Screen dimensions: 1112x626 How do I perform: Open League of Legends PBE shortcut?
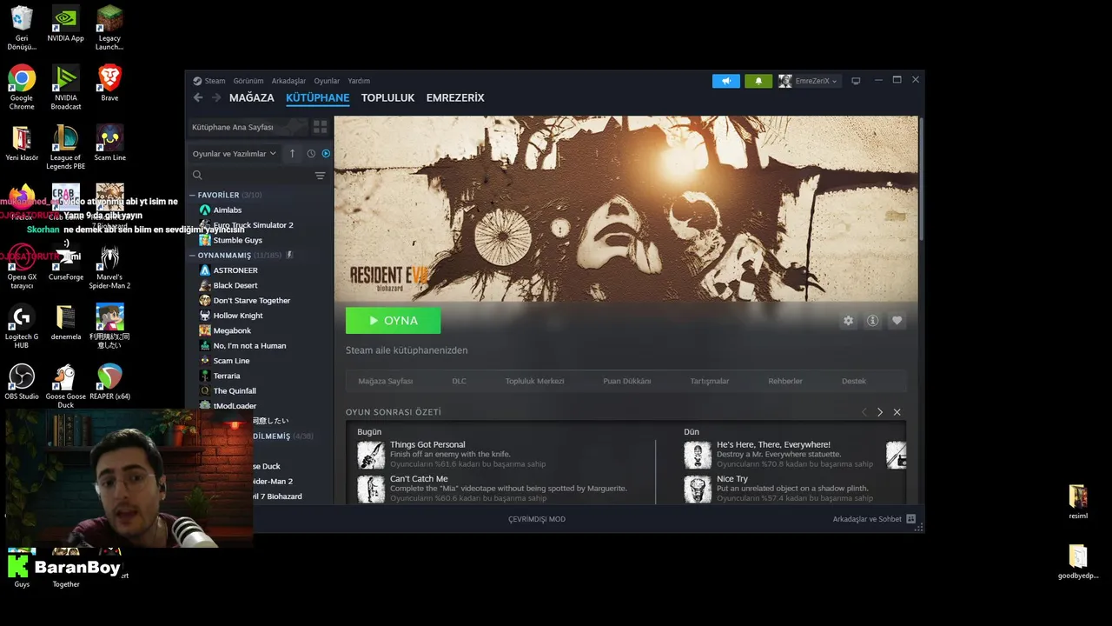[65, 147]
